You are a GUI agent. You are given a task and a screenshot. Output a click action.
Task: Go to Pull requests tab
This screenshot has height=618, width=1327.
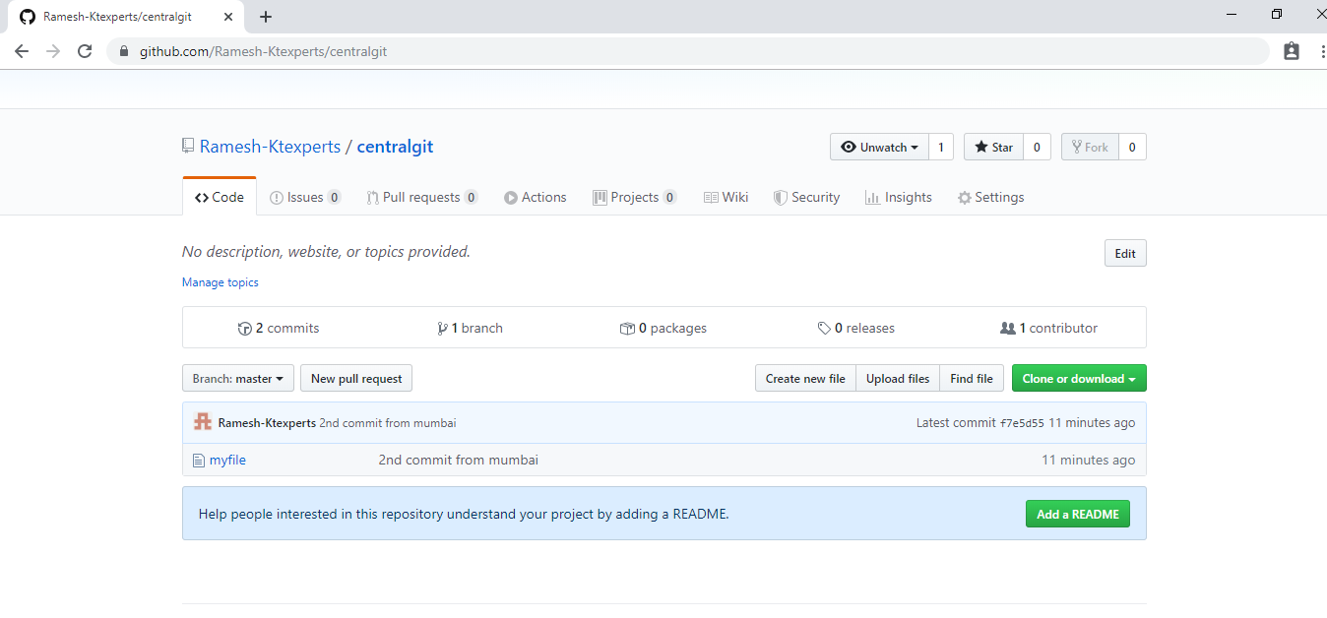click(x=421, y=197)
